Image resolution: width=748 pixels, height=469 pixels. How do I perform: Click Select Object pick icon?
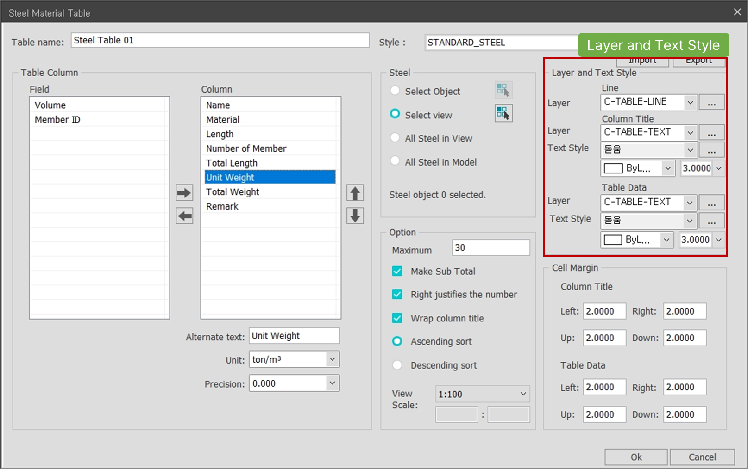coord(503,90)
